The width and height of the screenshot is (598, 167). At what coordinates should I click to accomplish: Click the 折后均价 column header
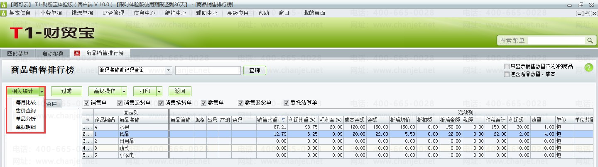click(402, 120)
